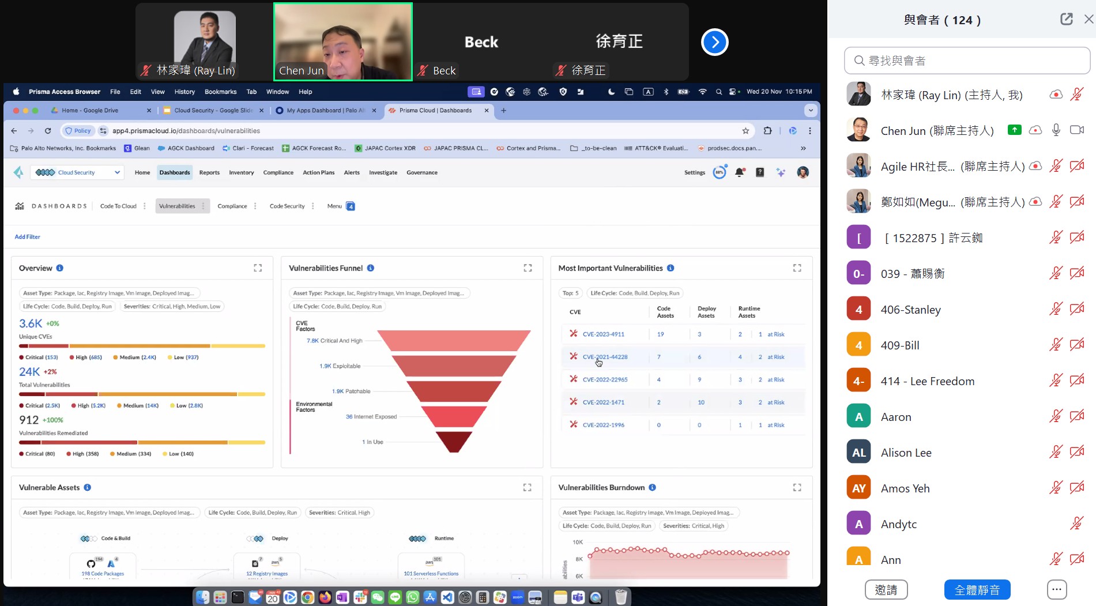The width and height of the screenshot is (1096, 606).
Task: Open the Inventory navigation tab
Action: (241, 172)
